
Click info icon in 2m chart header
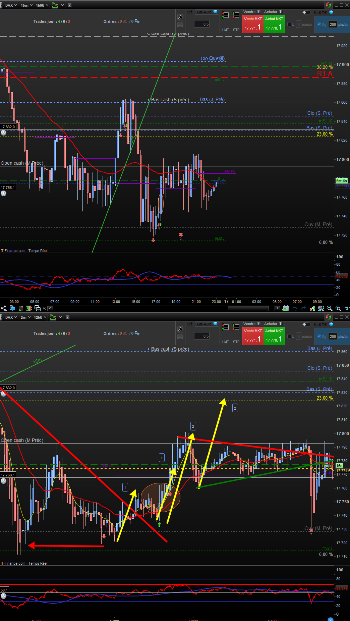[68, 317]
